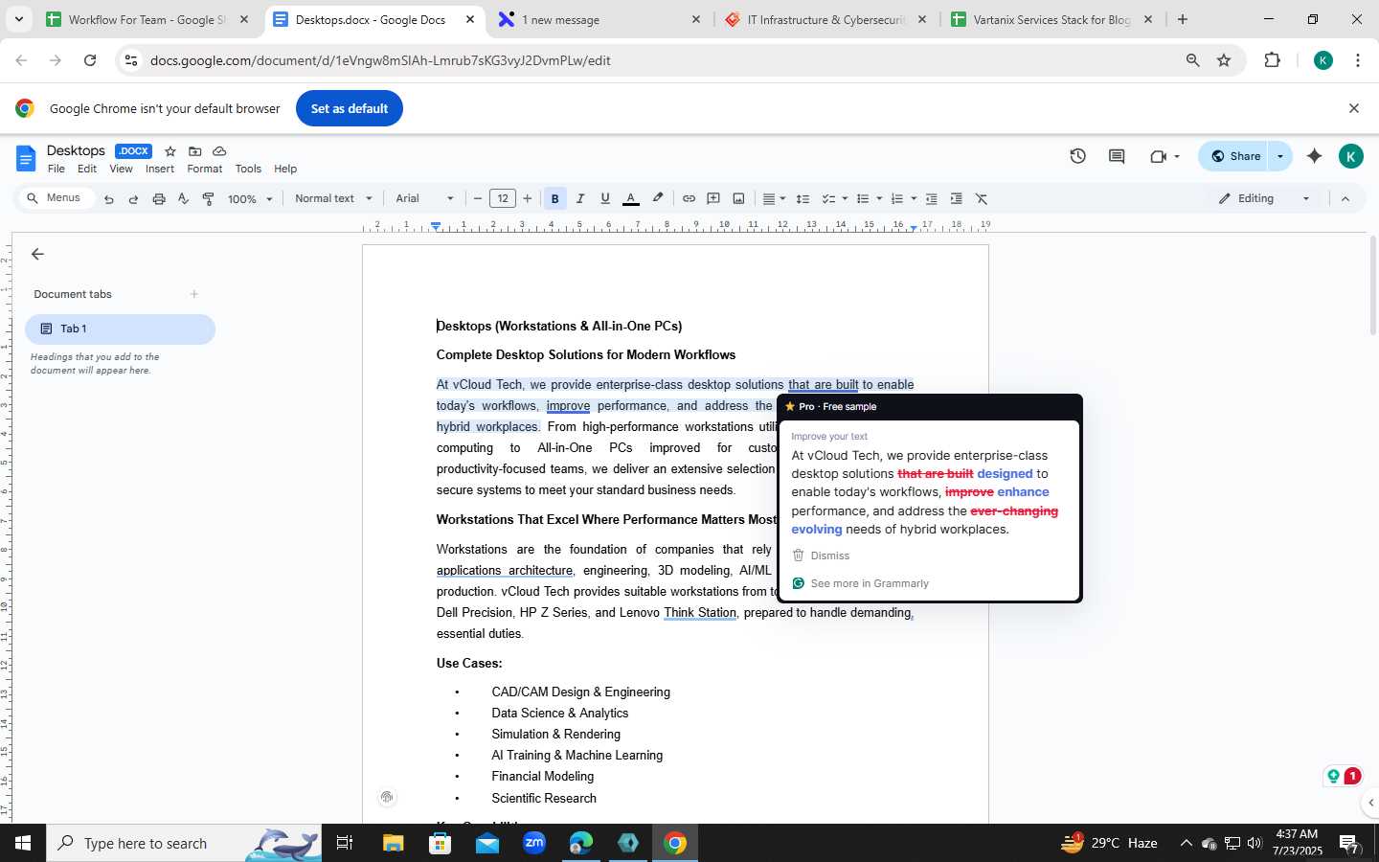Image resolution: width=1379 pixels, height=862 pixels.
Task: Dismiss the default browser banner
Action: click(x=1354, y=108)
